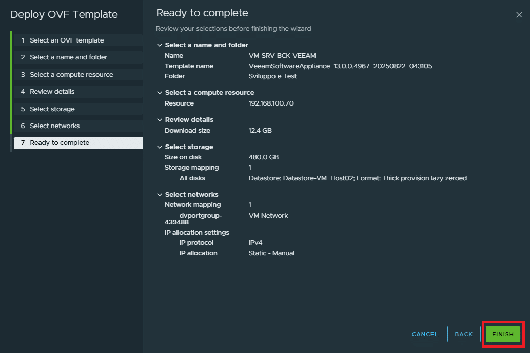This screenshot has height=353, width=531.
Task: Collapse the 'Select storage' section
Action: pyautogui.click(x=160, y=147)
